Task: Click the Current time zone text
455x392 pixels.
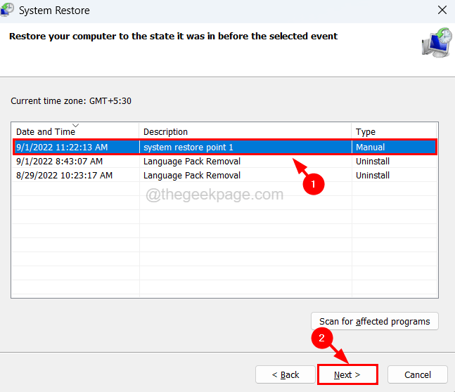Action: [x=71, y=101]
